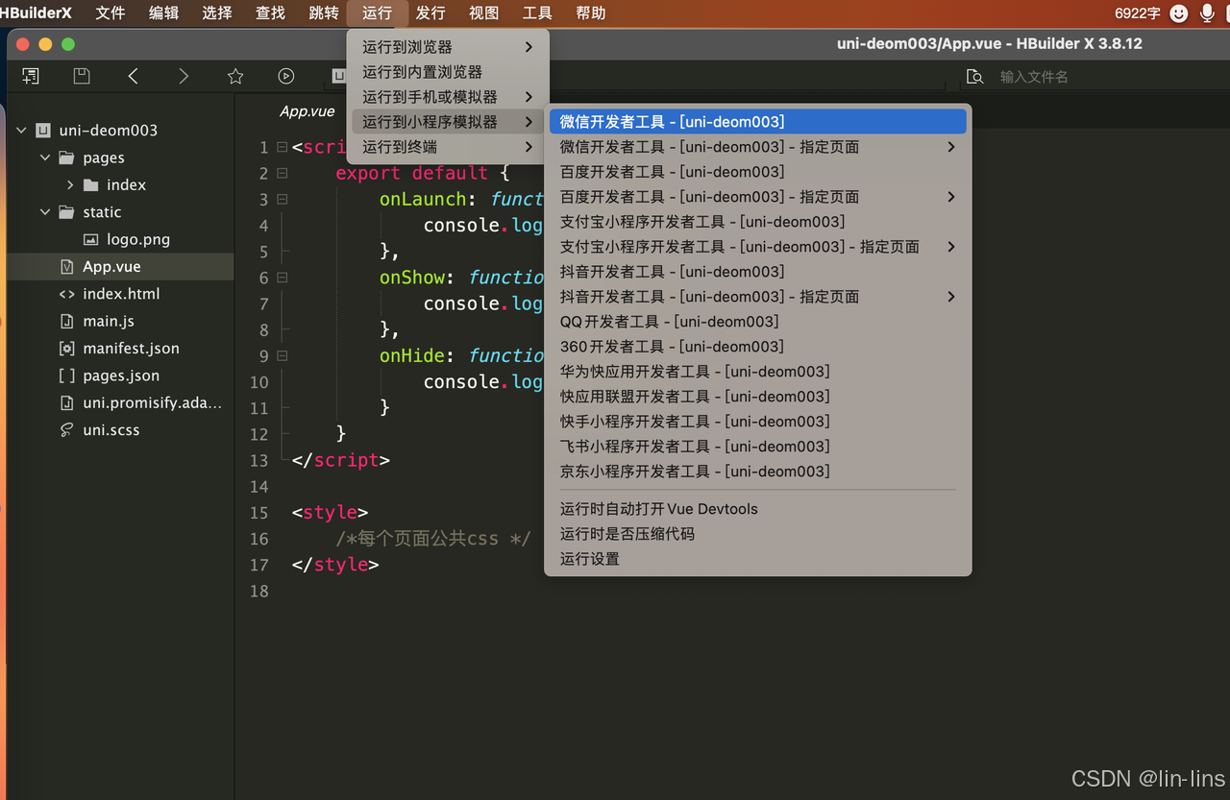Click the Run play button icon
This screenshot has height=800, width=1230.
point(285,76)
